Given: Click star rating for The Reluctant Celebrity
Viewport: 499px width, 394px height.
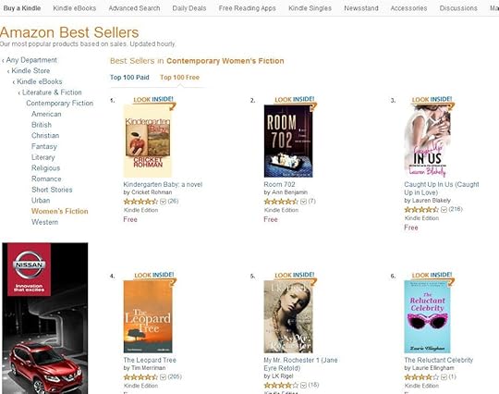Looking at the screenshot, I should tap(421, 377).
